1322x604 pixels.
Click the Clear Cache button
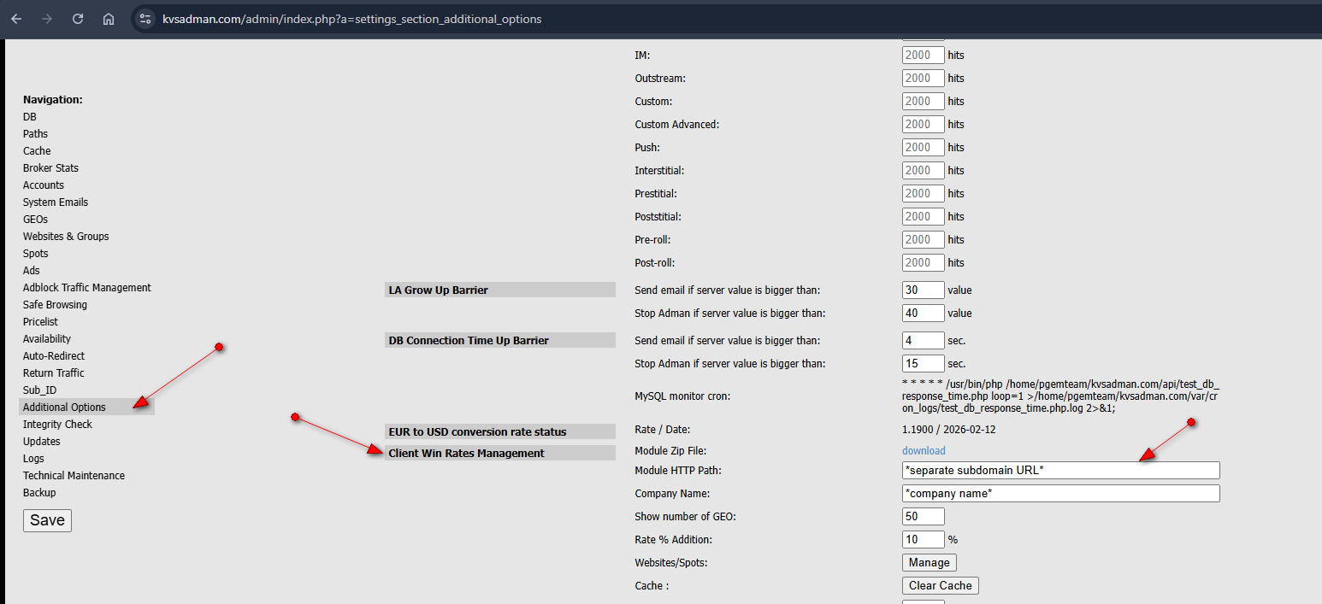[941, 585]
